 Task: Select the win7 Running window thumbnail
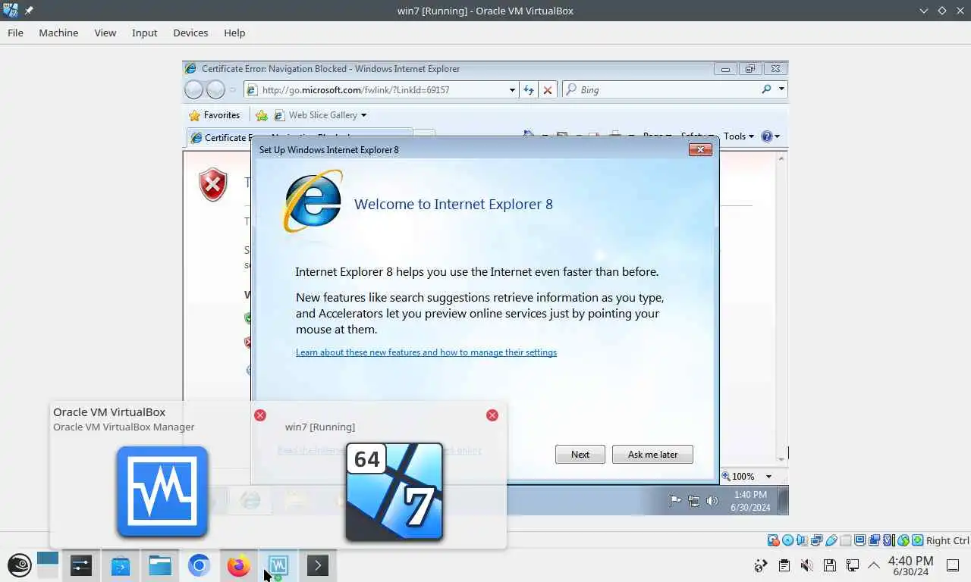(394, 492)
